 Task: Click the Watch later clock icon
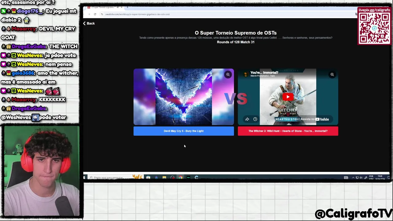[x=255, y=119]
